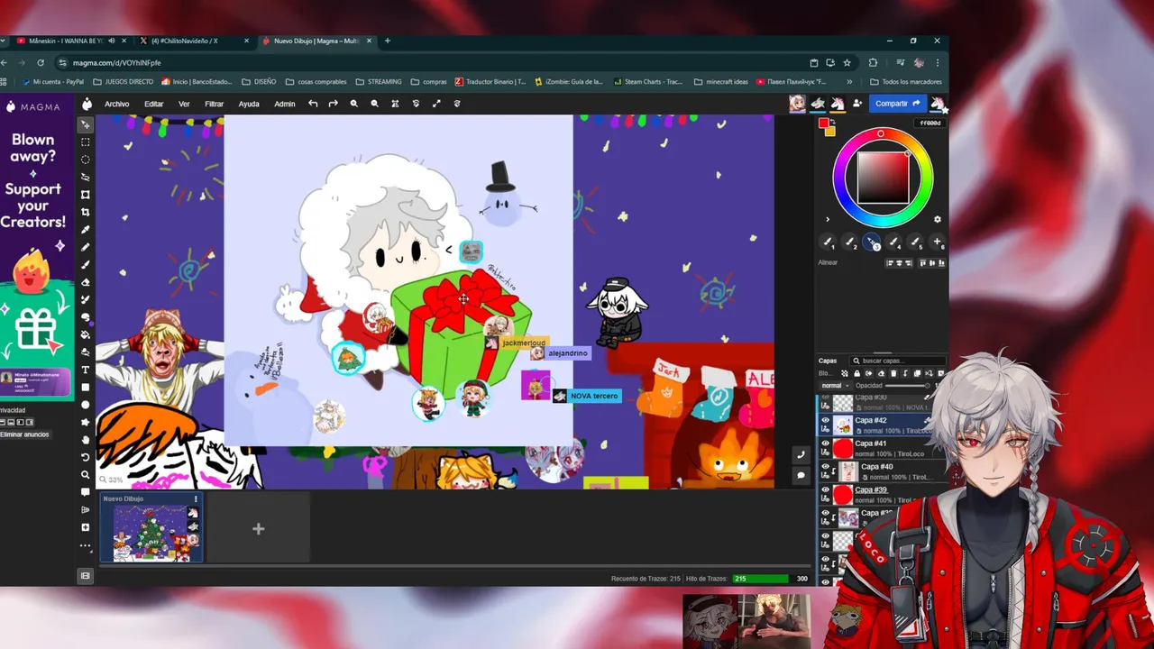Open the DISEÑO bookmarks folder
This screenshot has height=649, width=1154.
[259, 81]
